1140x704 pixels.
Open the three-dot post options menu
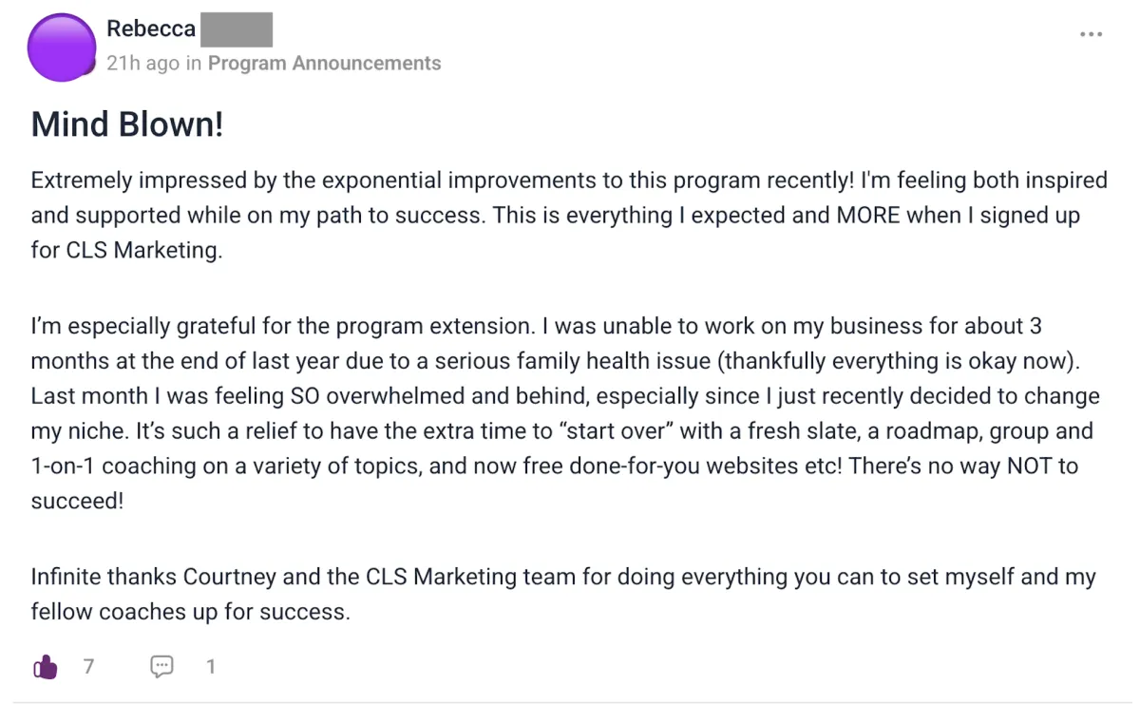[x=1092, y=34]
